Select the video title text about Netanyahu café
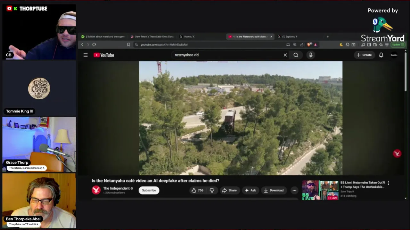The width and height of the screenshot is (410, 230). point(155,180)
